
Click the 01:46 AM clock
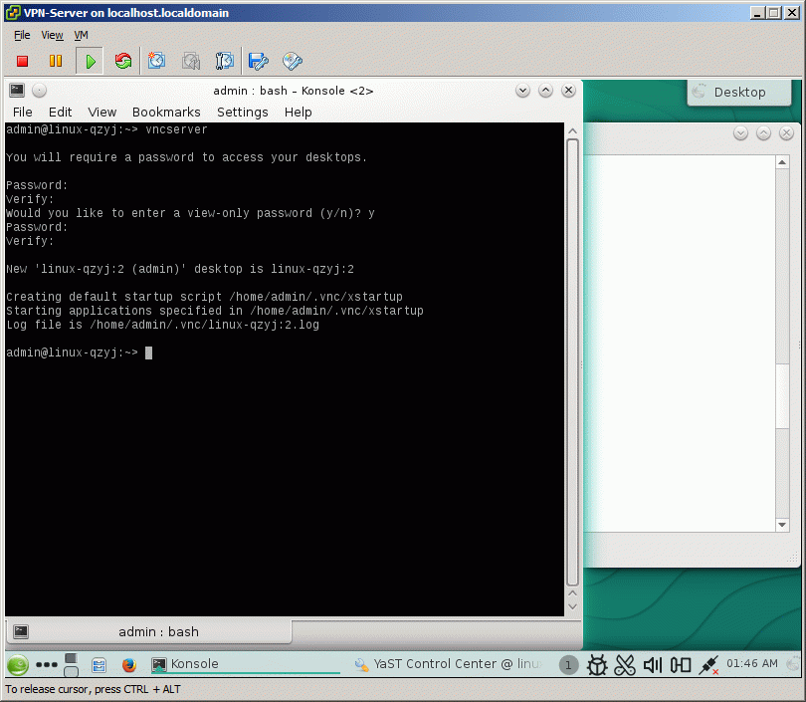751,663
